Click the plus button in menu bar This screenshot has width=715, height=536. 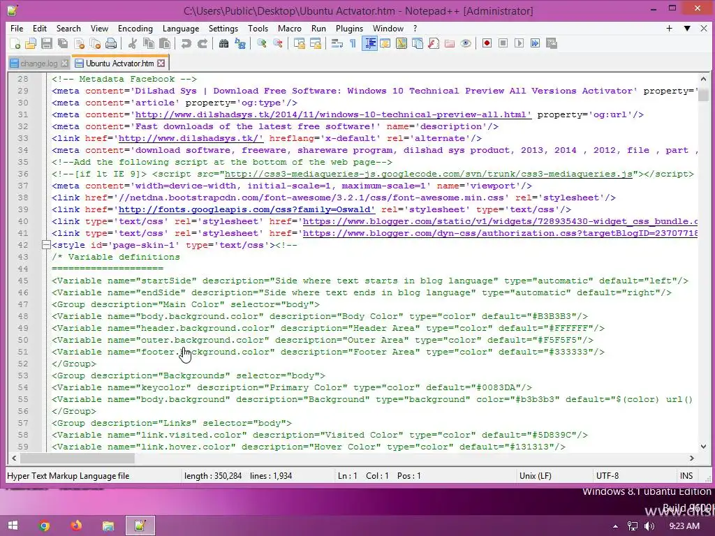point(669,28)
